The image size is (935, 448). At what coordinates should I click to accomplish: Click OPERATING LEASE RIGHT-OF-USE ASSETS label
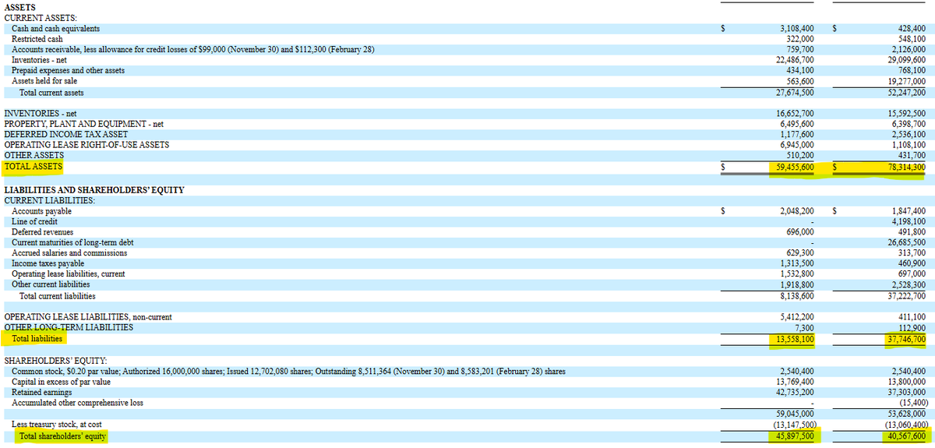[86, 145]
